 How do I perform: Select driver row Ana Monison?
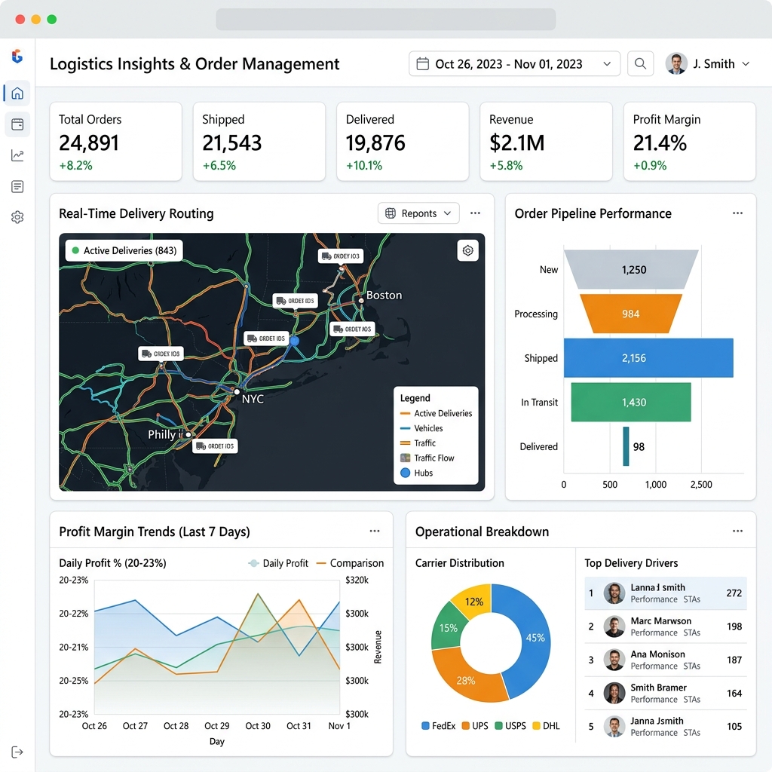[665, 660]
